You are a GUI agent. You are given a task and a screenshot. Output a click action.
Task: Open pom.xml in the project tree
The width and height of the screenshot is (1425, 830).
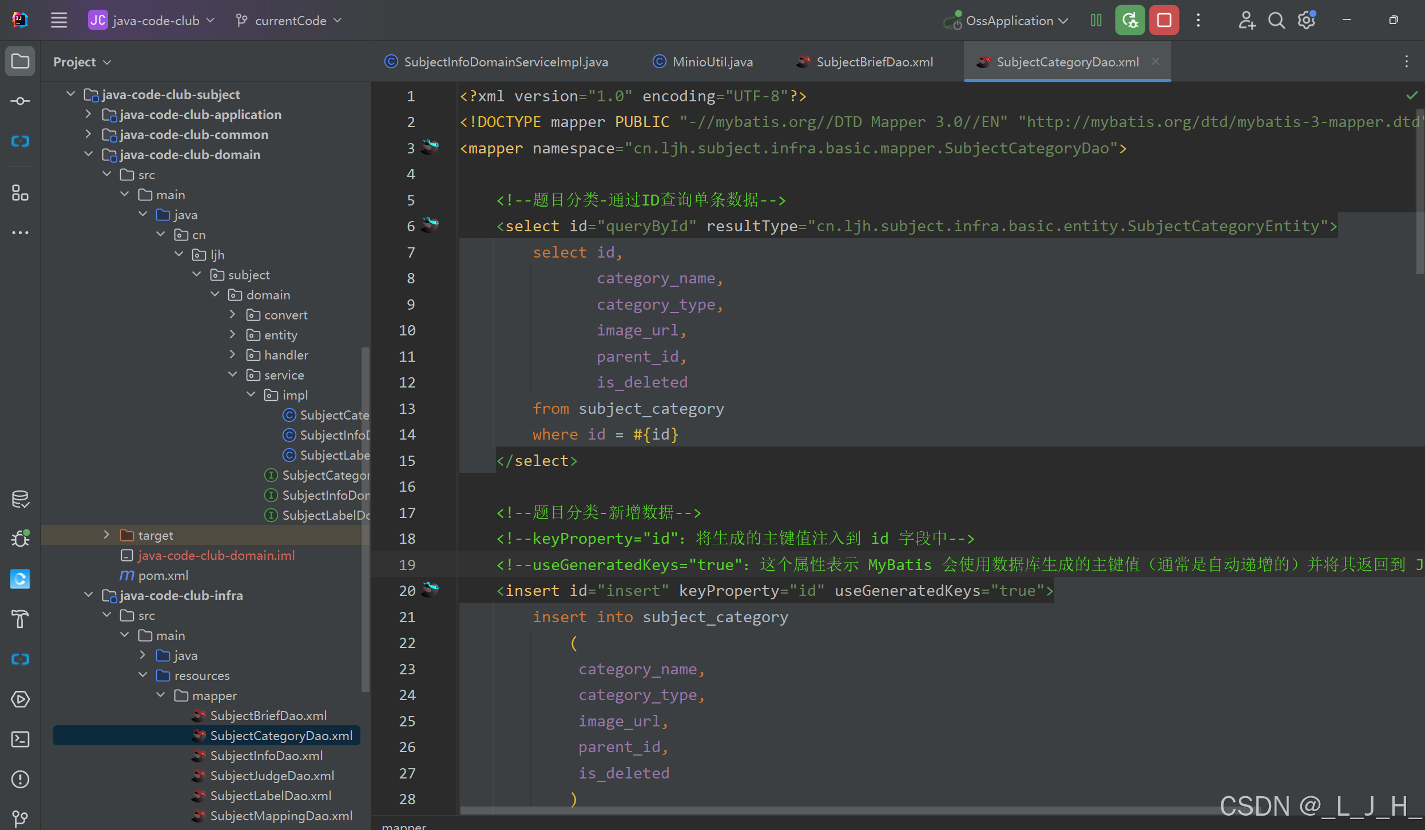pyautogui.click(x=163, y=575)
